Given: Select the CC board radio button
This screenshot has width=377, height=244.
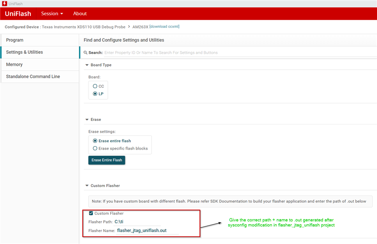Looking at the screenshot, I should pos(95,86).
